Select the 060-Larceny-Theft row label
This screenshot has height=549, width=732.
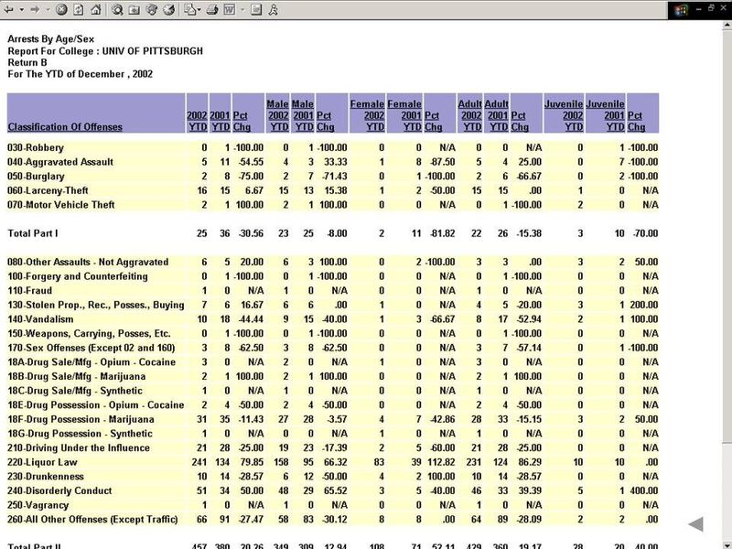click(x=48, y=190)
